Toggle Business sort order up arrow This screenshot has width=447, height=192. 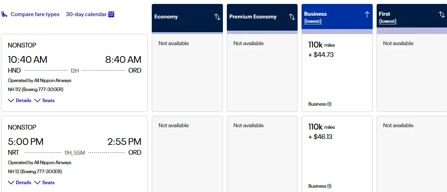click(x=367, y=15)
